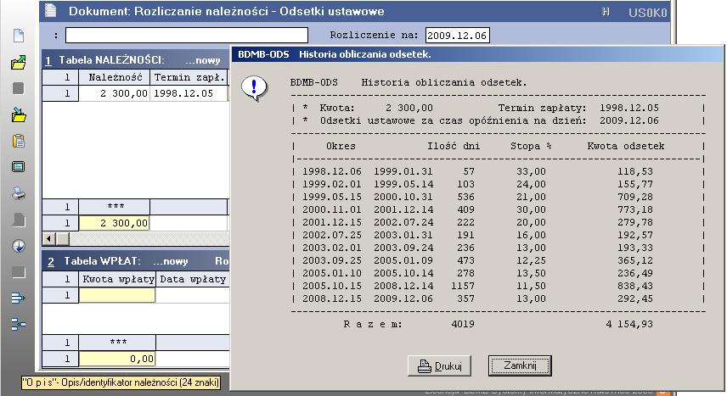Click the Należność column header

coord(115,77)
